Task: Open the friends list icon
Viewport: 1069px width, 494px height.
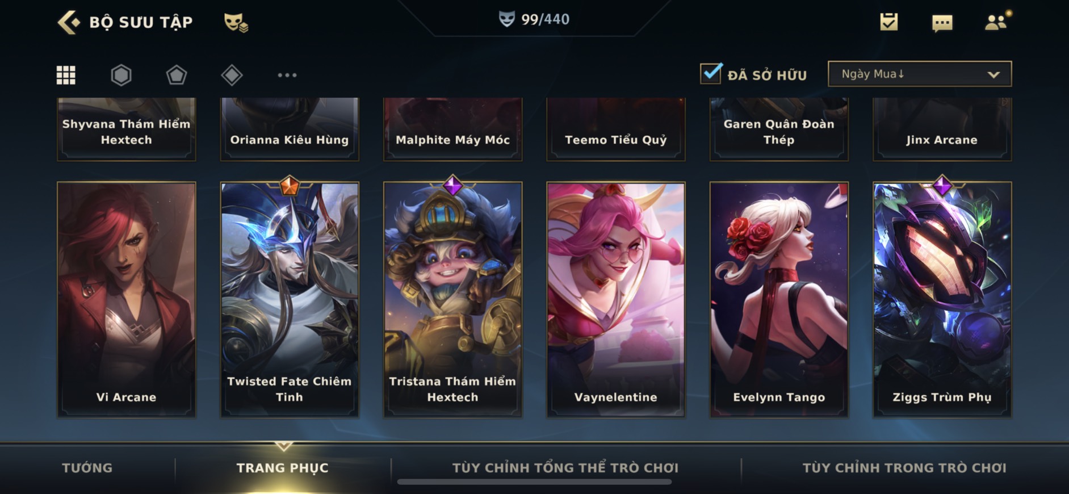Action: point(996,22)
